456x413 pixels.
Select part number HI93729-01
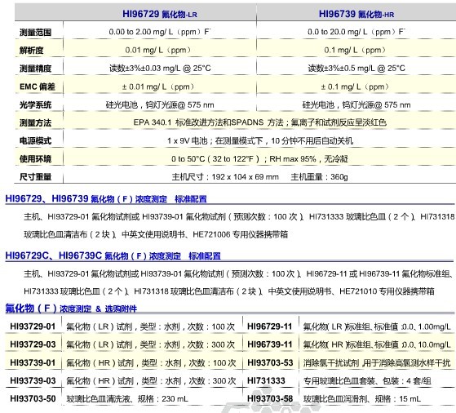tap(33, 326)
